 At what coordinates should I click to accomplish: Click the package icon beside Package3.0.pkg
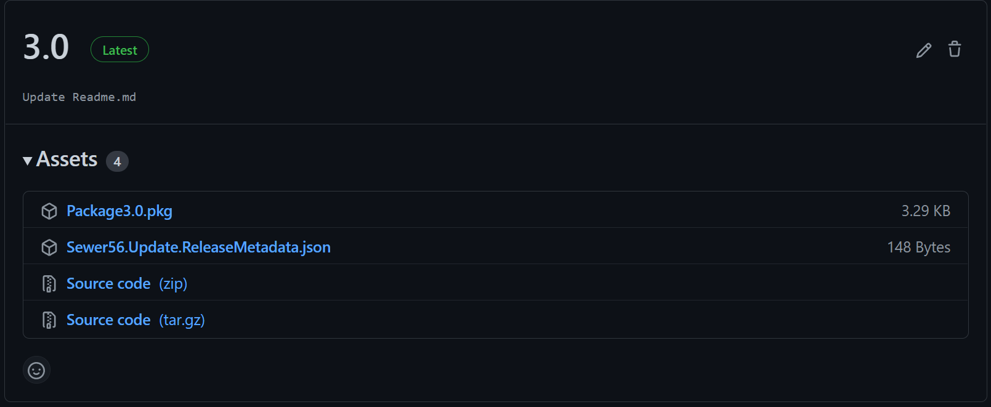point(49,210)
